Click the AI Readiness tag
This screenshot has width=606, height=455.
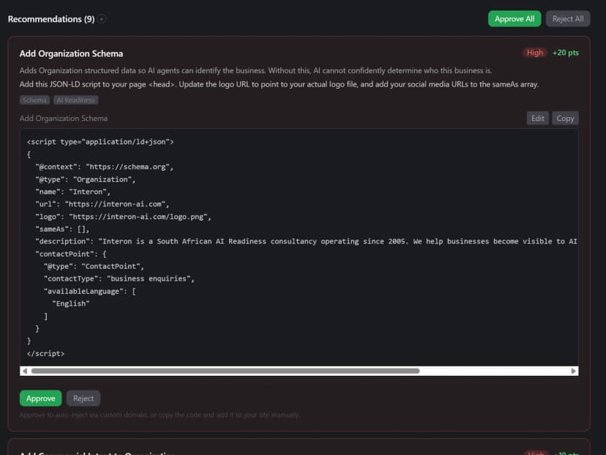pos(76,100)
